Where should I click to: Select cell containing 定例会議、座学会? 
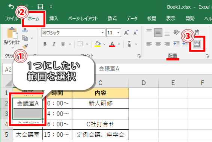click(101, 135)
